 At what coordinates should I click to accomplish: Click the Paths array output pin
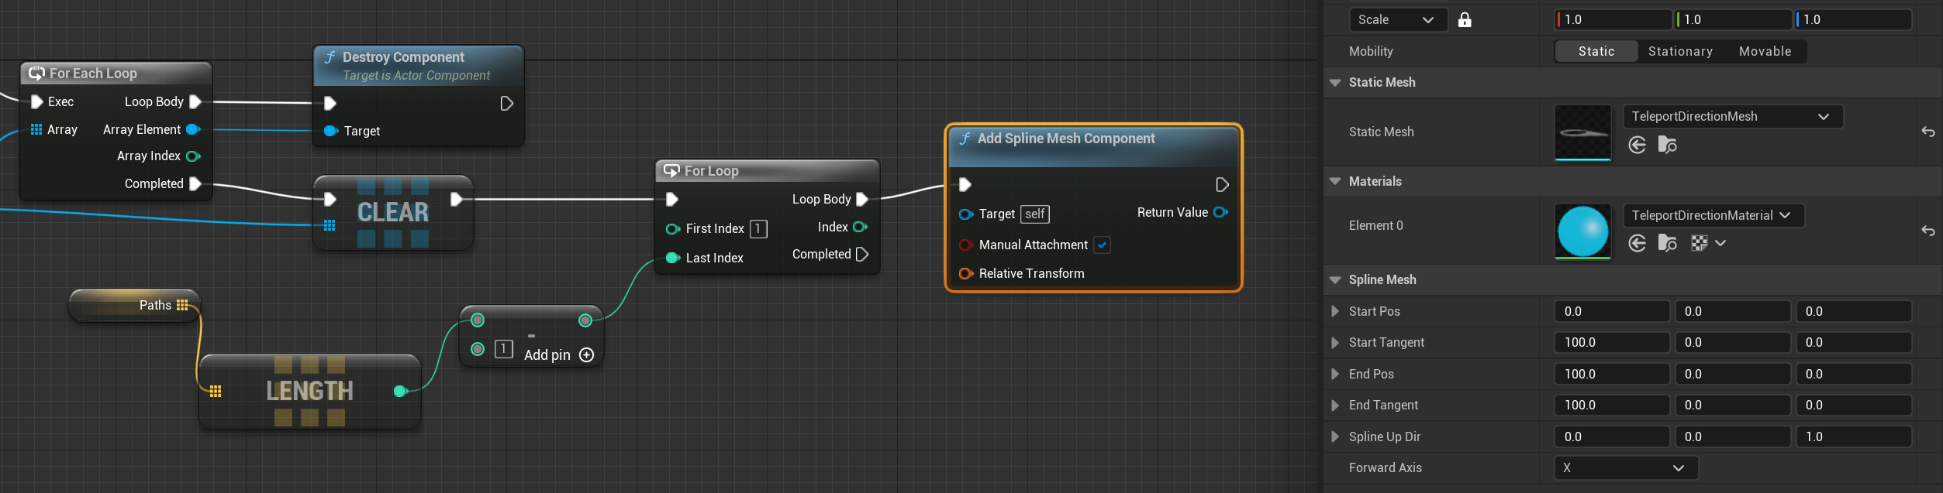pos(182,305)
